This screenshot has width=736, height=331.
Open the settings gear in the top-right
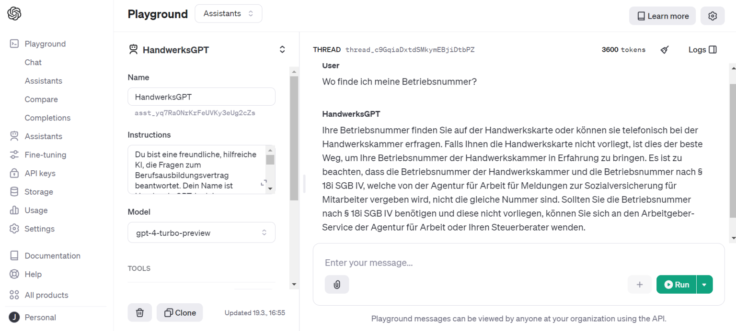tap(713, 16)
